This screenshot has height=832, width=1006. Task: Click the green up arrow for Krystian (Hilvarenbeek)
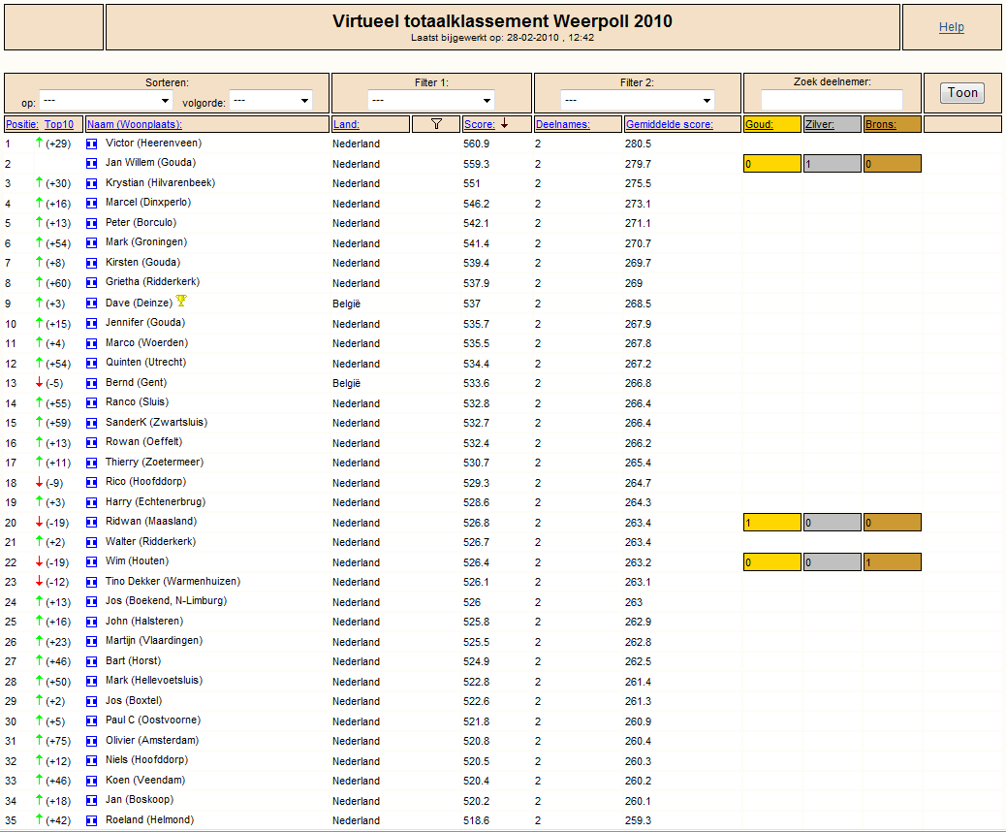pyautogui.click(x=39, y=182)
